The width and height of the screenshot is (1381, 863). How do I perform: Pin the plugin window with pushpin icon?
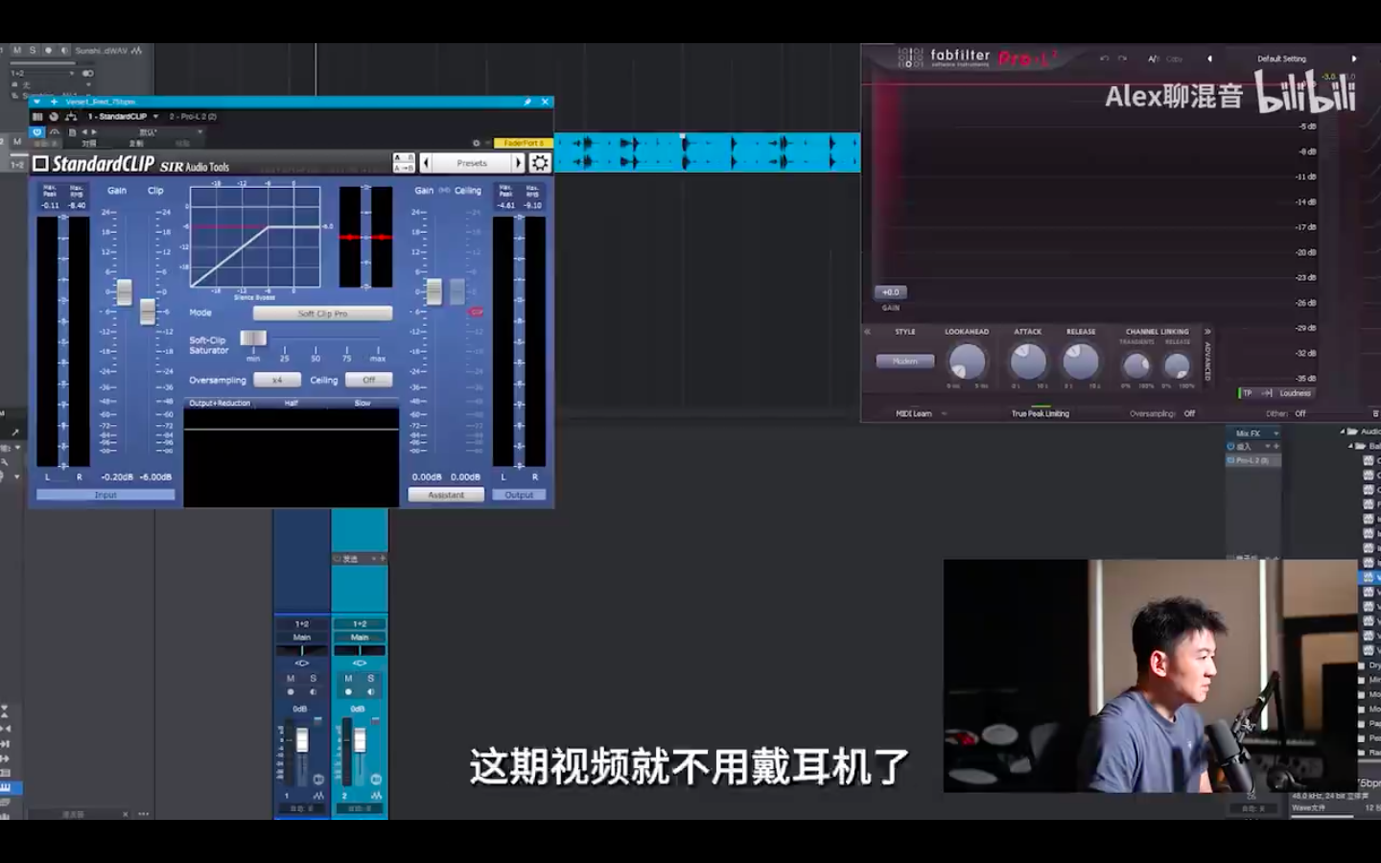point(527,102)
